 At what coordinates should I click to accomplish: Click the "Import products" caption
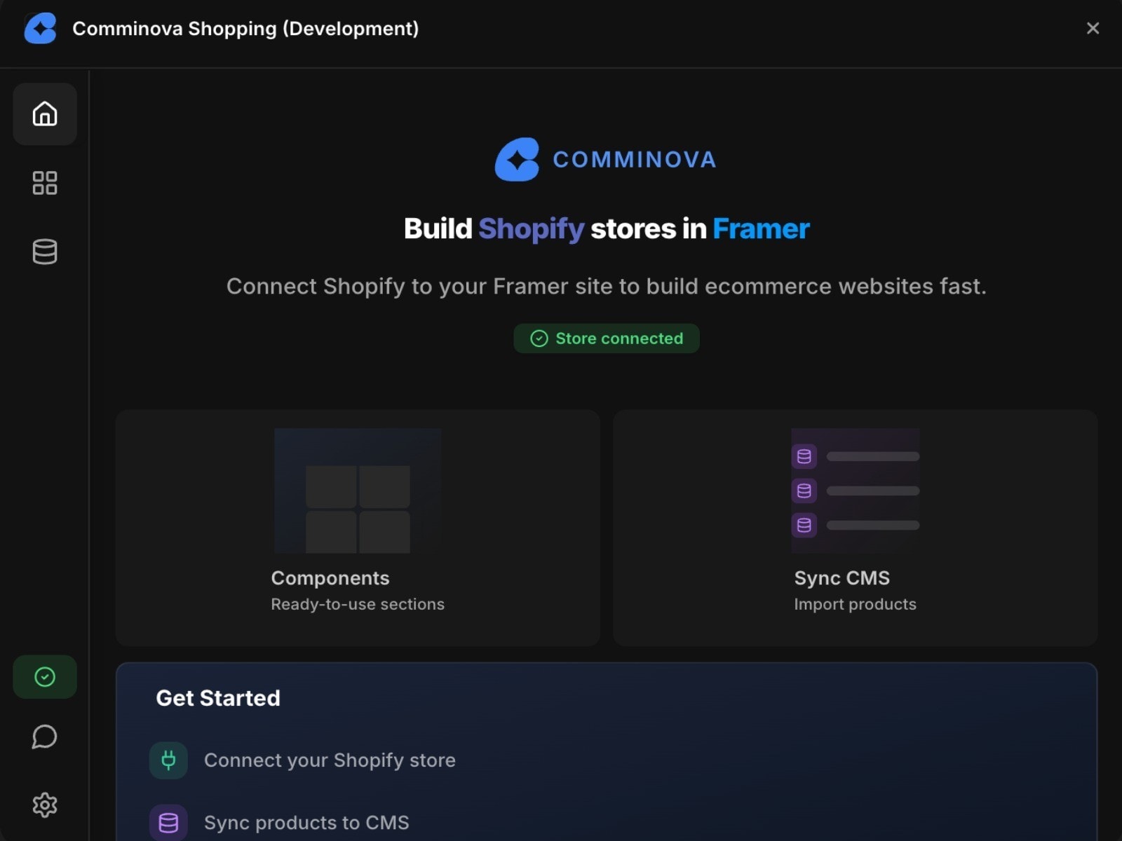pos(855,604)
